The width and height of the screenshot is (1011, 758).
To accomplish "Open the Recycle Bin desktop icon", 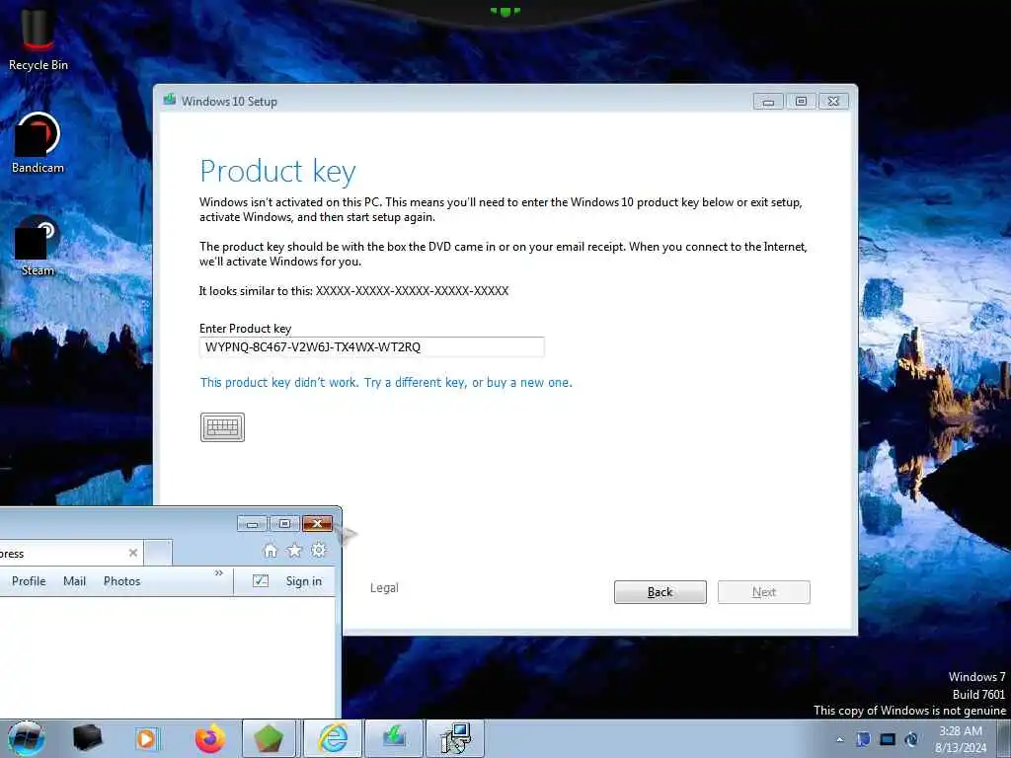I will coord(39,38).
